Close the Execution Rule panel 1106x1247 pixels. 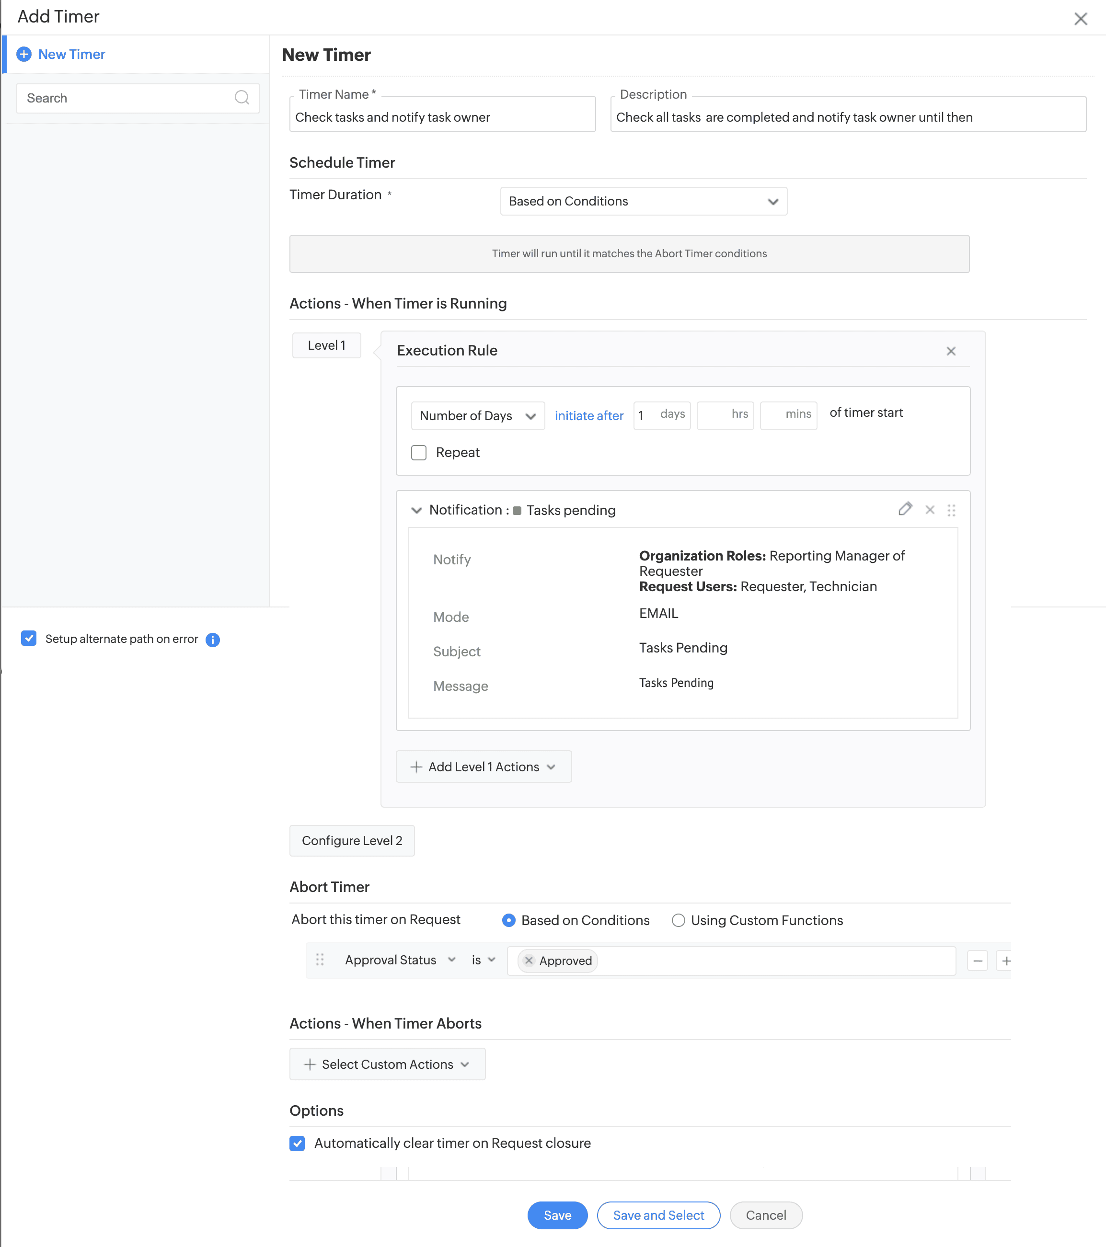click(950, 351)
